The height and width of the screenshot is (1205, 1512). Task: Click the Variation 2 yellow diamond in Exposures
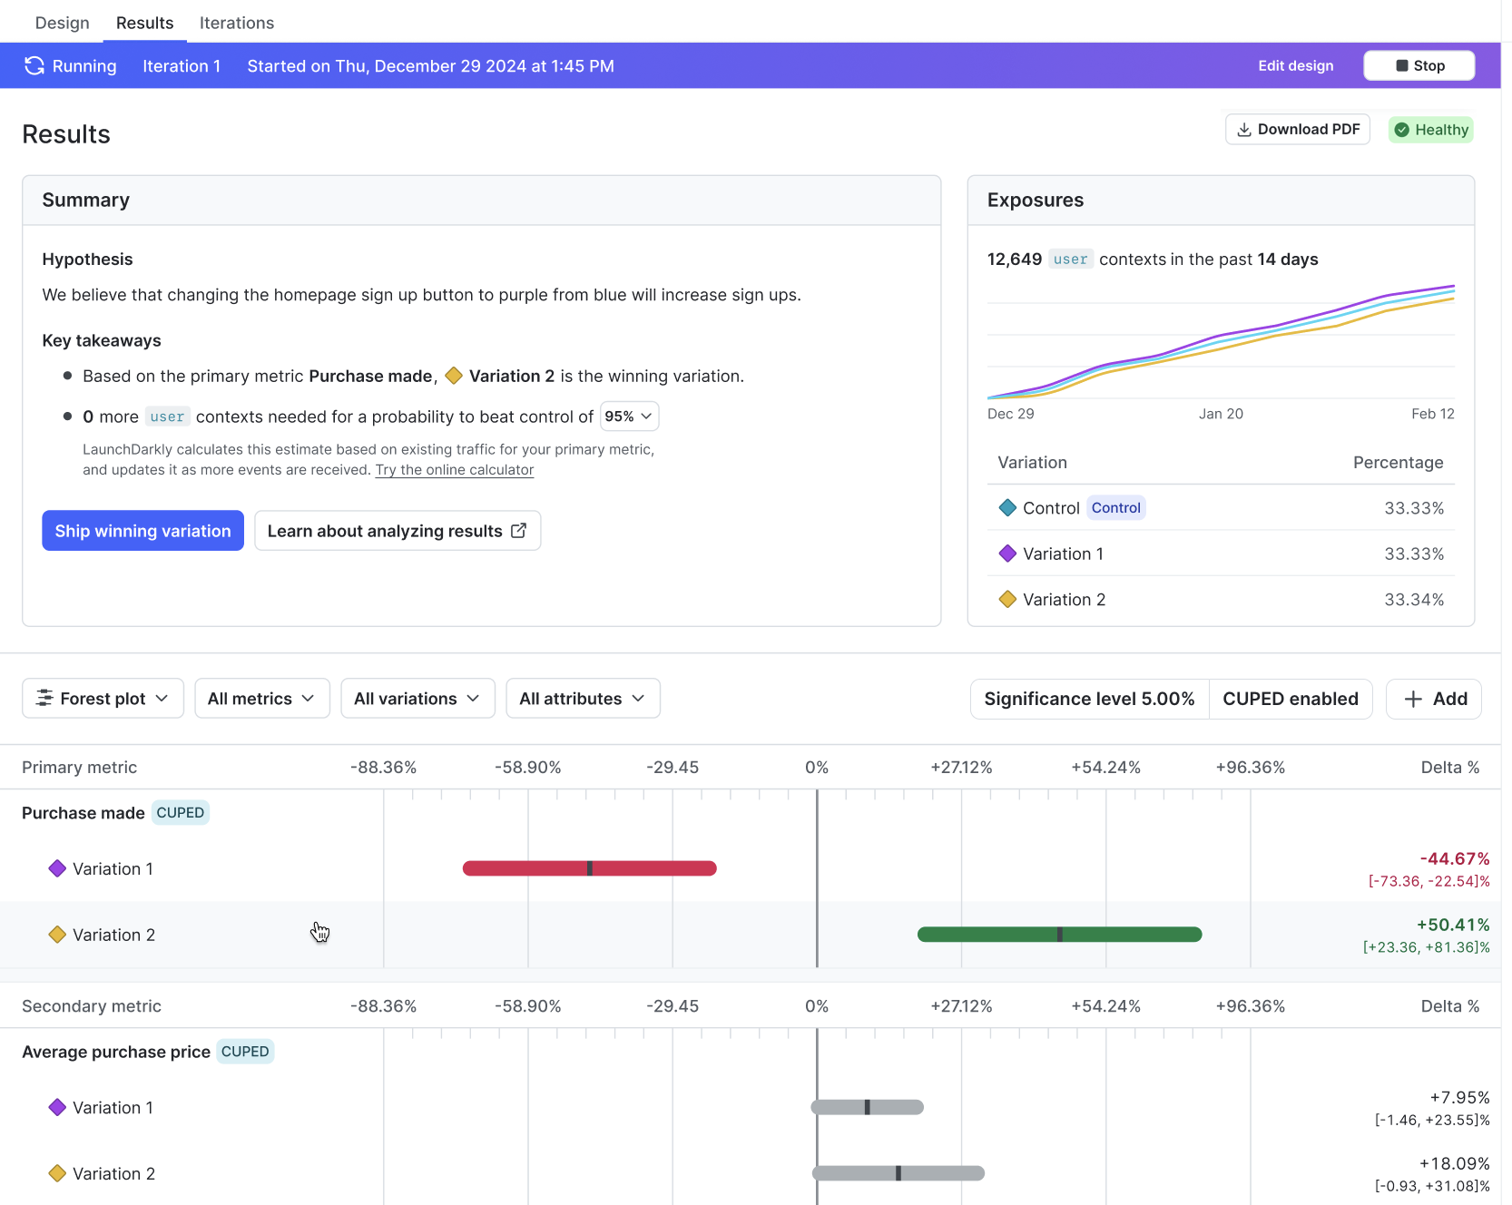[1006, 600]
